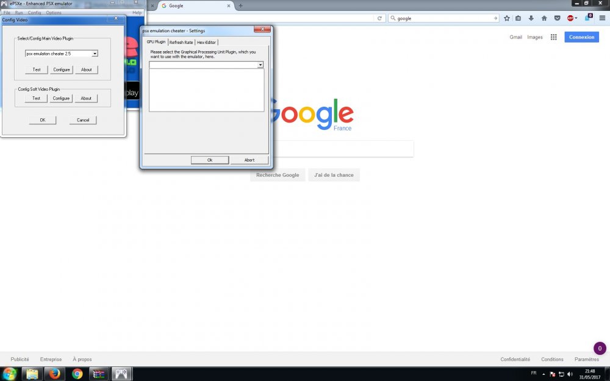
Task: Open the À propos footer link
Action: click(82, 359)
